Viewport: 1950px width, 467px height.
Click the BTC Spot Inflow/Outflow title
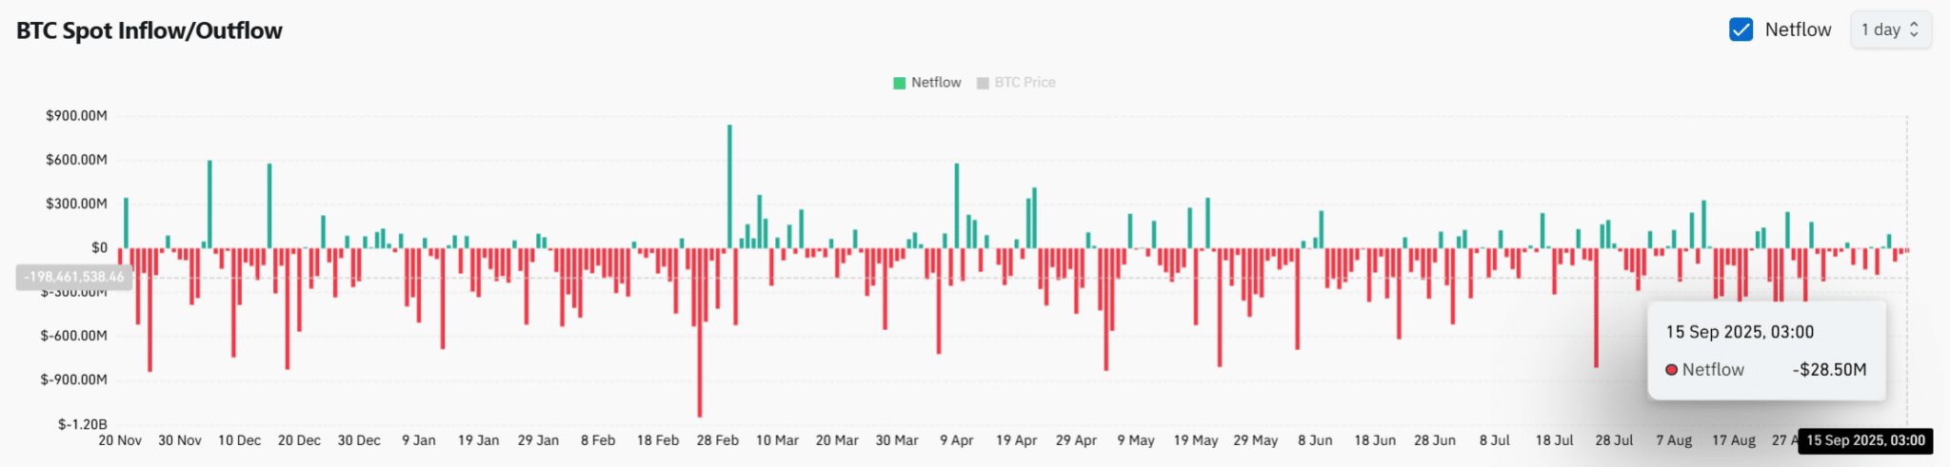(149, 30)
